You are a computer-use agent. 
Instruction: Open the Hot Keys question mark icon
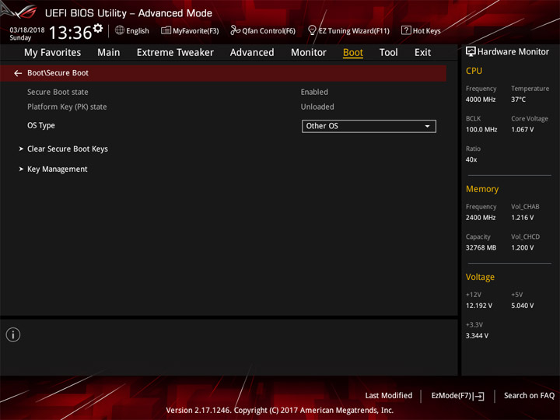coord(406,30)
